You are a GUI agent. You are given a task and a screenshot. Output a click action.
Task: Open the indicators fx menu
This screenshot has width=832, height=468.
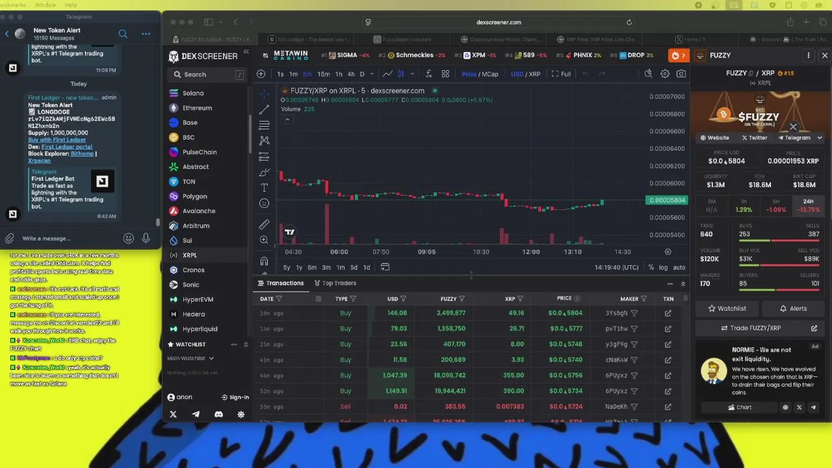(428, 74)
